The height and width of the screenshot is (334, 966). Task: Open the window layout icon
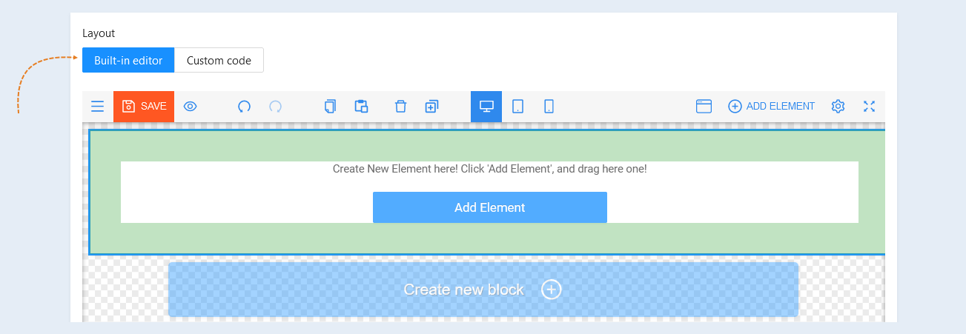pyautogui.click(x=704, y=107)
